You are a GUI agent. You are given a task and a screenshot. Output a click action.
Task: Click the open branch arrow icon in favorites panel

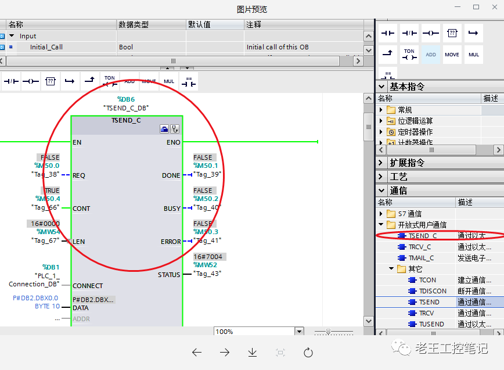[x=473, y=33]
